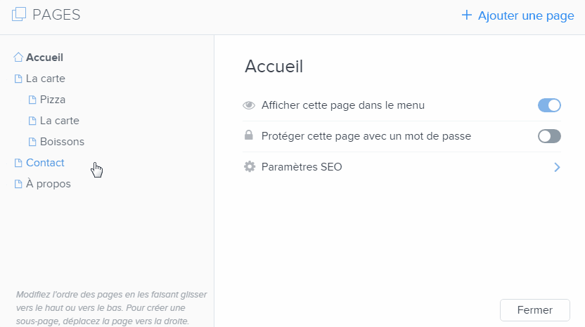
Task: Enable password protection toggle
Action: click(549, 136)
